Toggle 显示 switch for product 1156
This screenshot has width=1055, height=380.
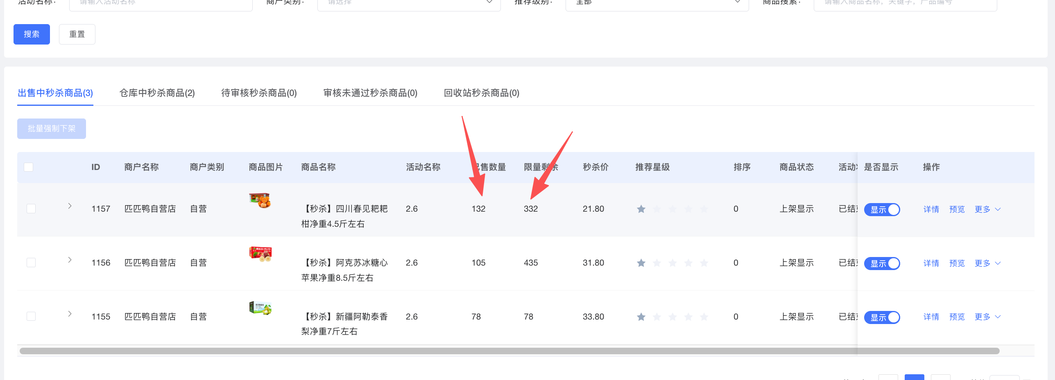[x=882, y=264]
